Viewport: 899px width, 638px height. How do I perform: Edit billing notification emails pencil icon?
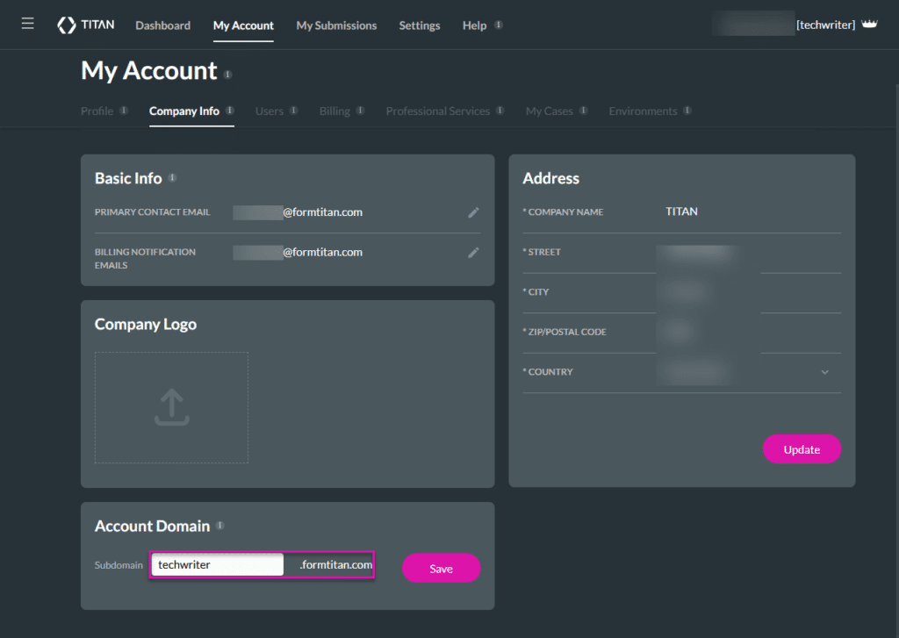click(473, 253)
